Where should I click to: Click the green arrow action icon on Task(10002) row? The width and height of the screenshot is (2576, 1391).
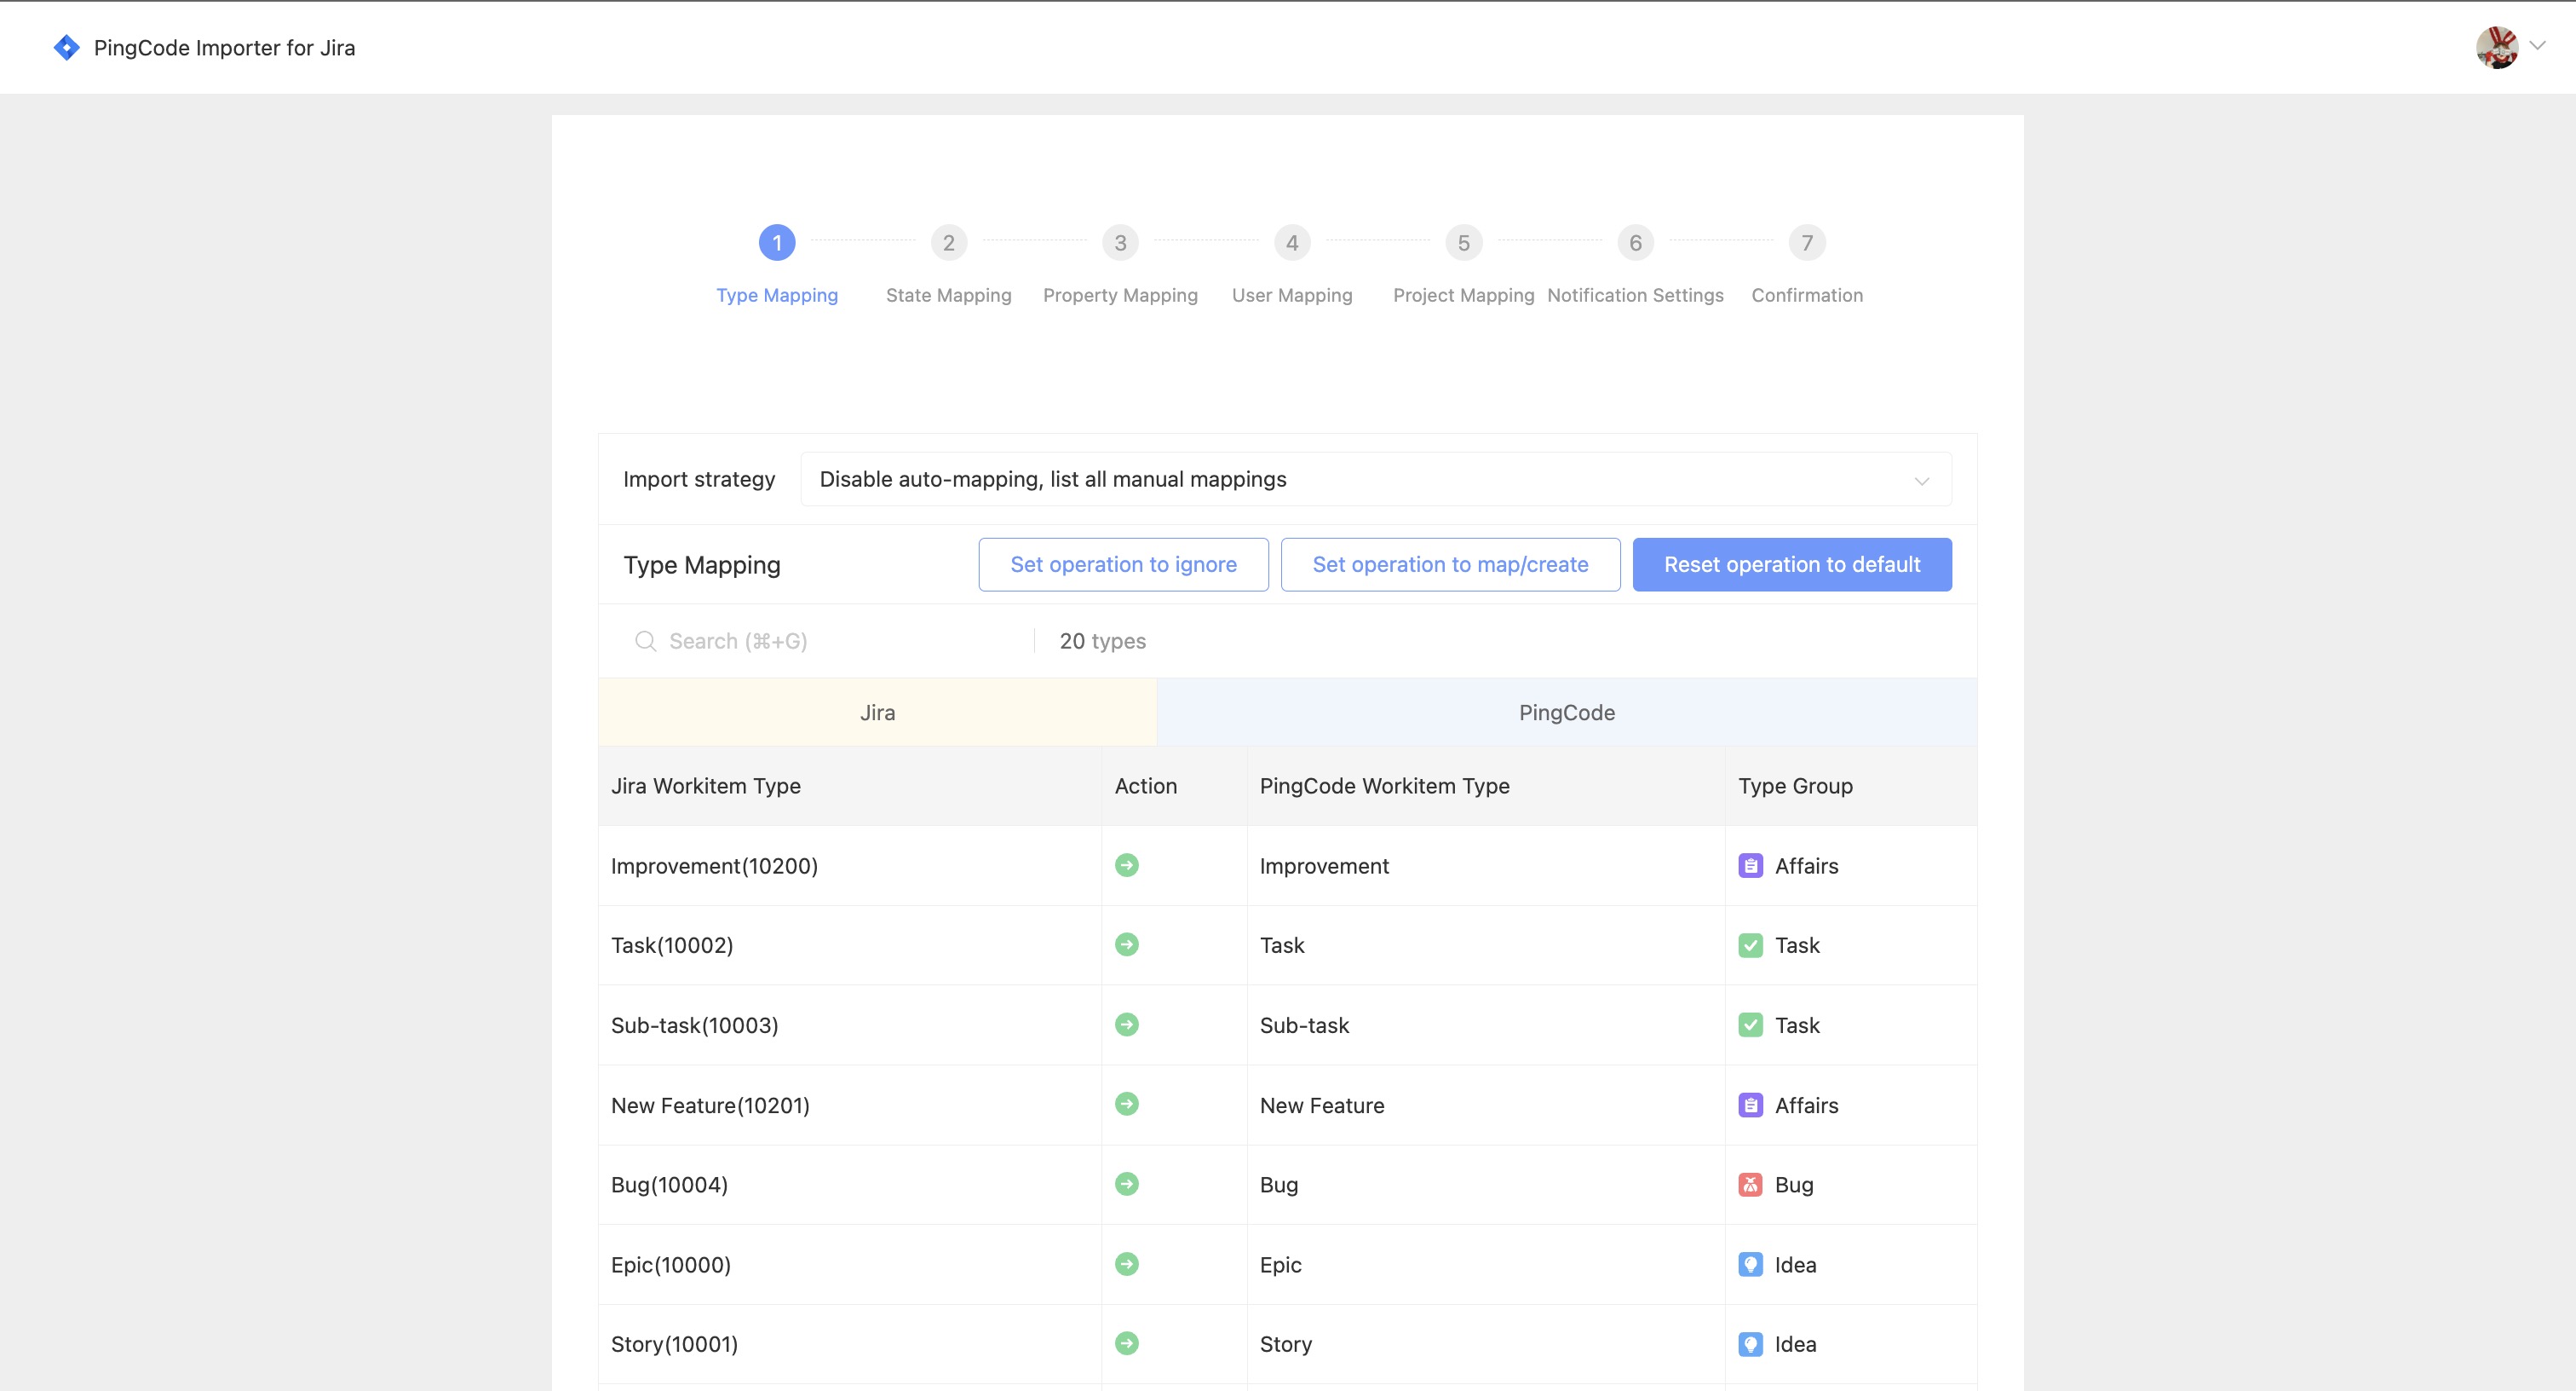[1127, 944]
